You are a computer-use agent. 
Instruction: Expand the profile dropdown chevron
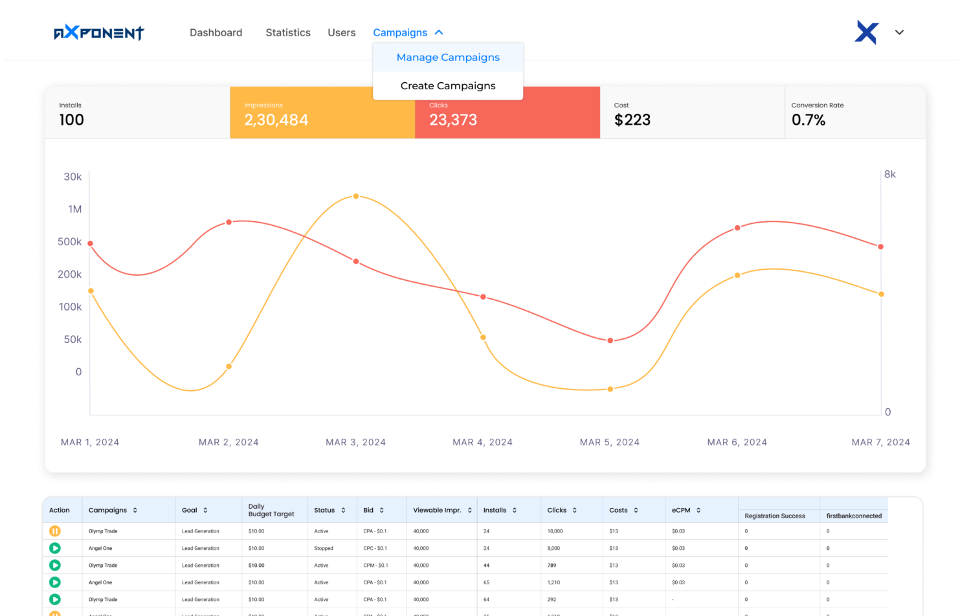tap(899, 32)
